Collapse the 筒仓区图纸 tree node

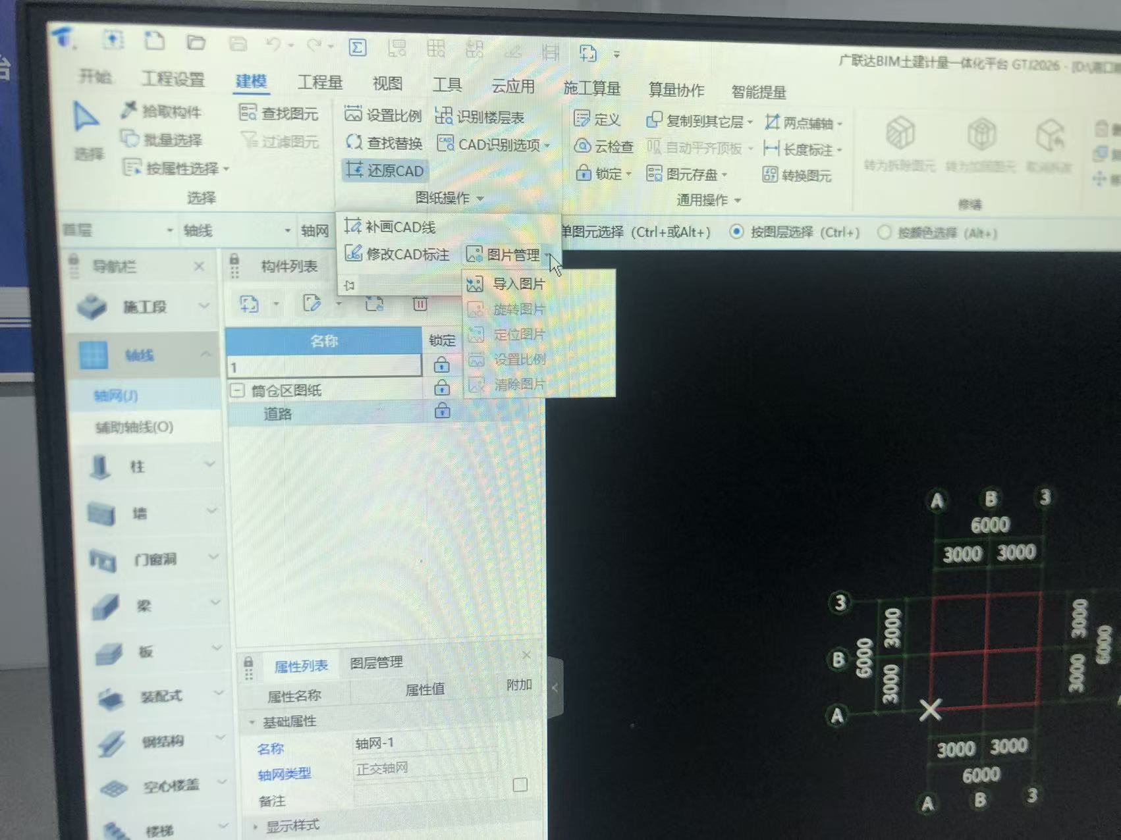pyautogui.click(x=237, y=390)
